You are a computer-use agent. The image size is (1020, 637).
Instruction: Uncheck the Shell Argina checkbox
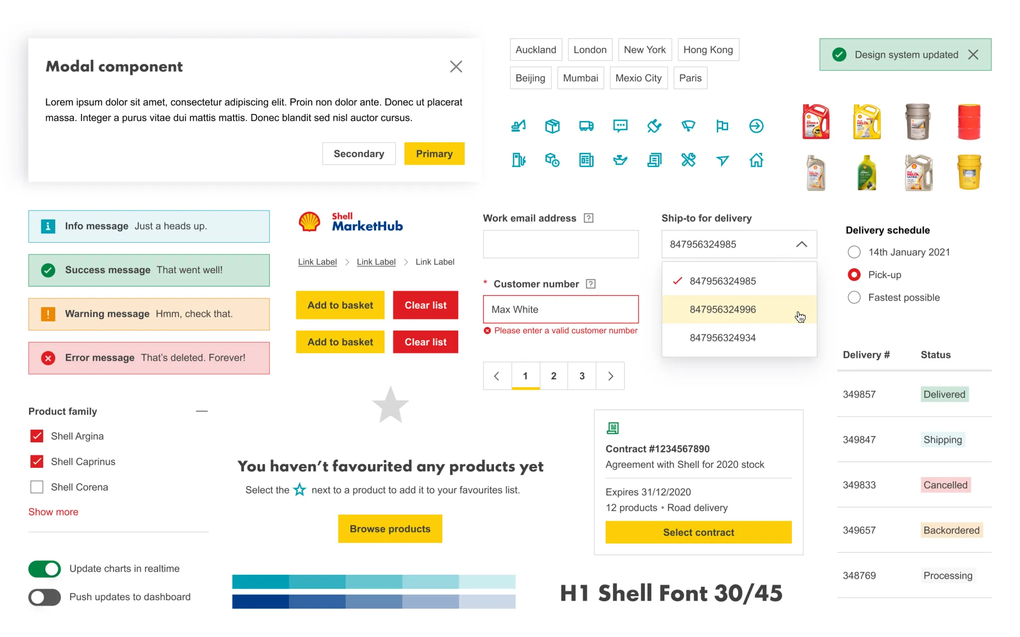[x=37, y=436]
